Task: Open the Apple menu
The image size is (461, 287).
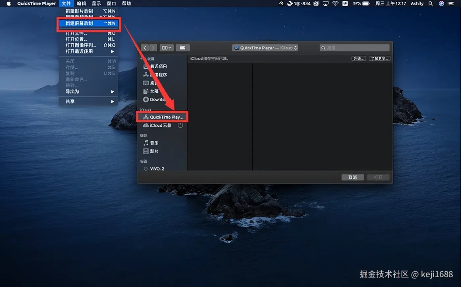Action: tap(9, 3)
